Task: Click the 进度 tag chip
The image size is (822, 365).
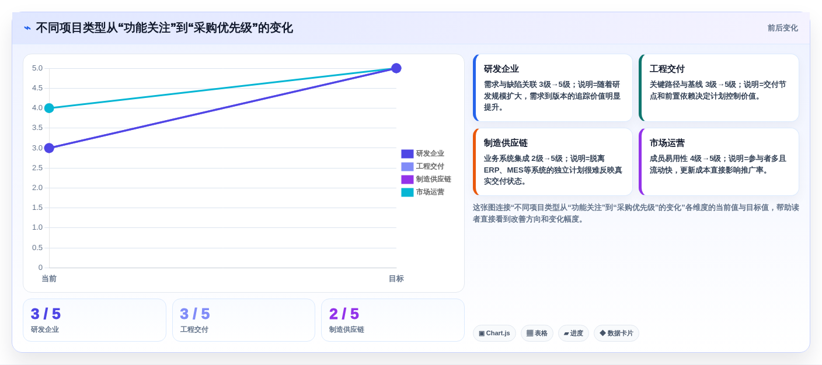Action: [573, 334]
